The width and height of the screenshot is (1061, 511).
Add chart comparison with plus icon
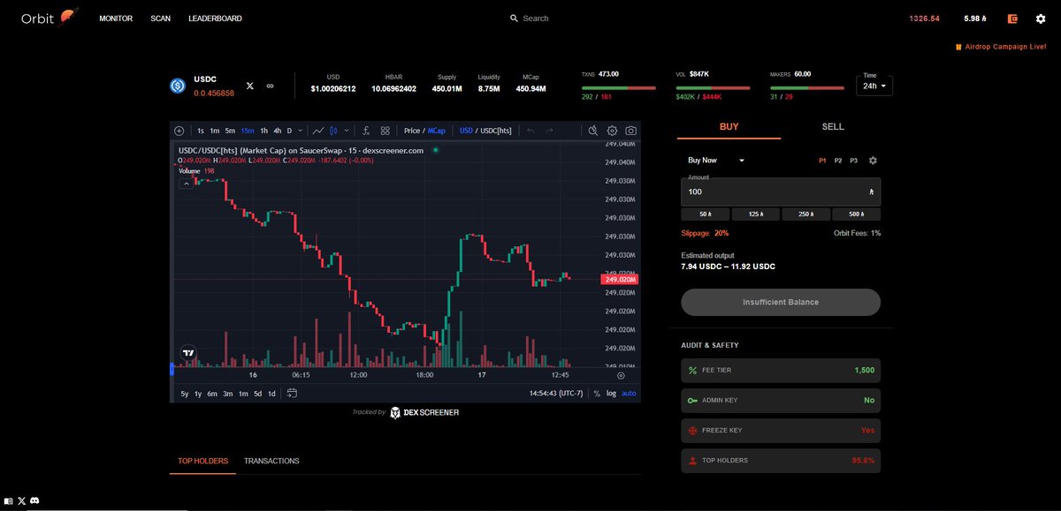pos(179,131)
